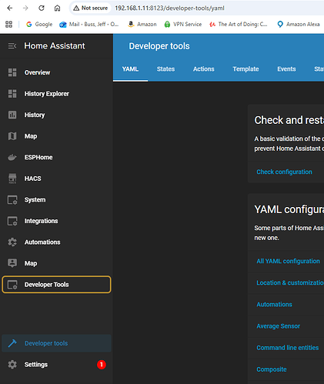Click the Automations robot icon

(12, 242)
